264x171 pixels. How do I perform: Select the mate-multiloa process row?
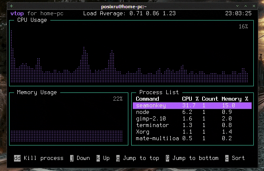(x=192, y=138)
